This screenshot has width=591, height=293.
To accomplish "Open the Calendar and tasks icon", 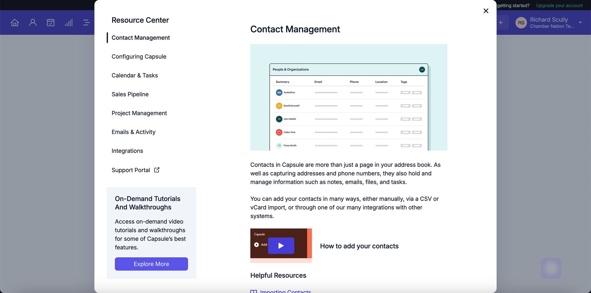I will [50, 22].
